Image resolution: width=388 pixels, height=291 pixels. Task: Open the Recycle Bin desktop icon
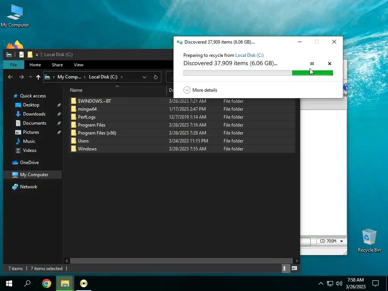click(369, 240)
